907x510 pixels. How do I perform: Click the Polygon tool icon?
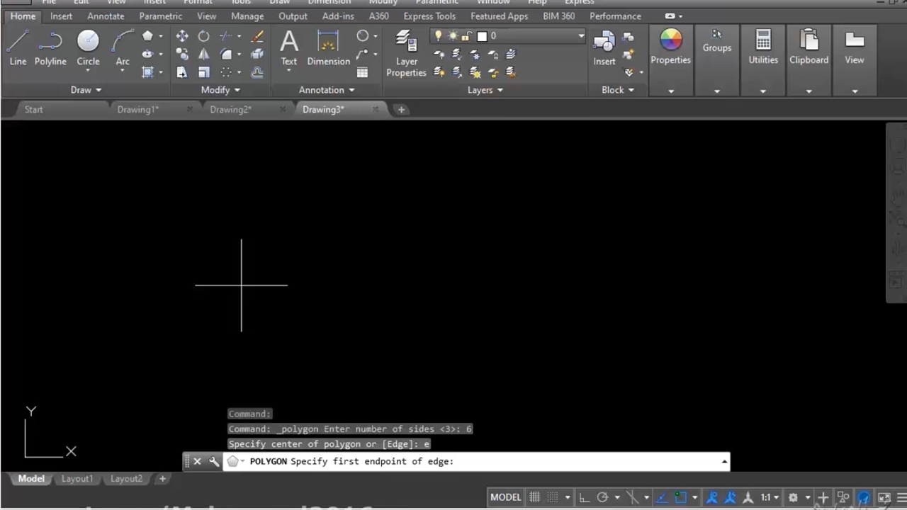pyautogui.click(x=147, y=36)
